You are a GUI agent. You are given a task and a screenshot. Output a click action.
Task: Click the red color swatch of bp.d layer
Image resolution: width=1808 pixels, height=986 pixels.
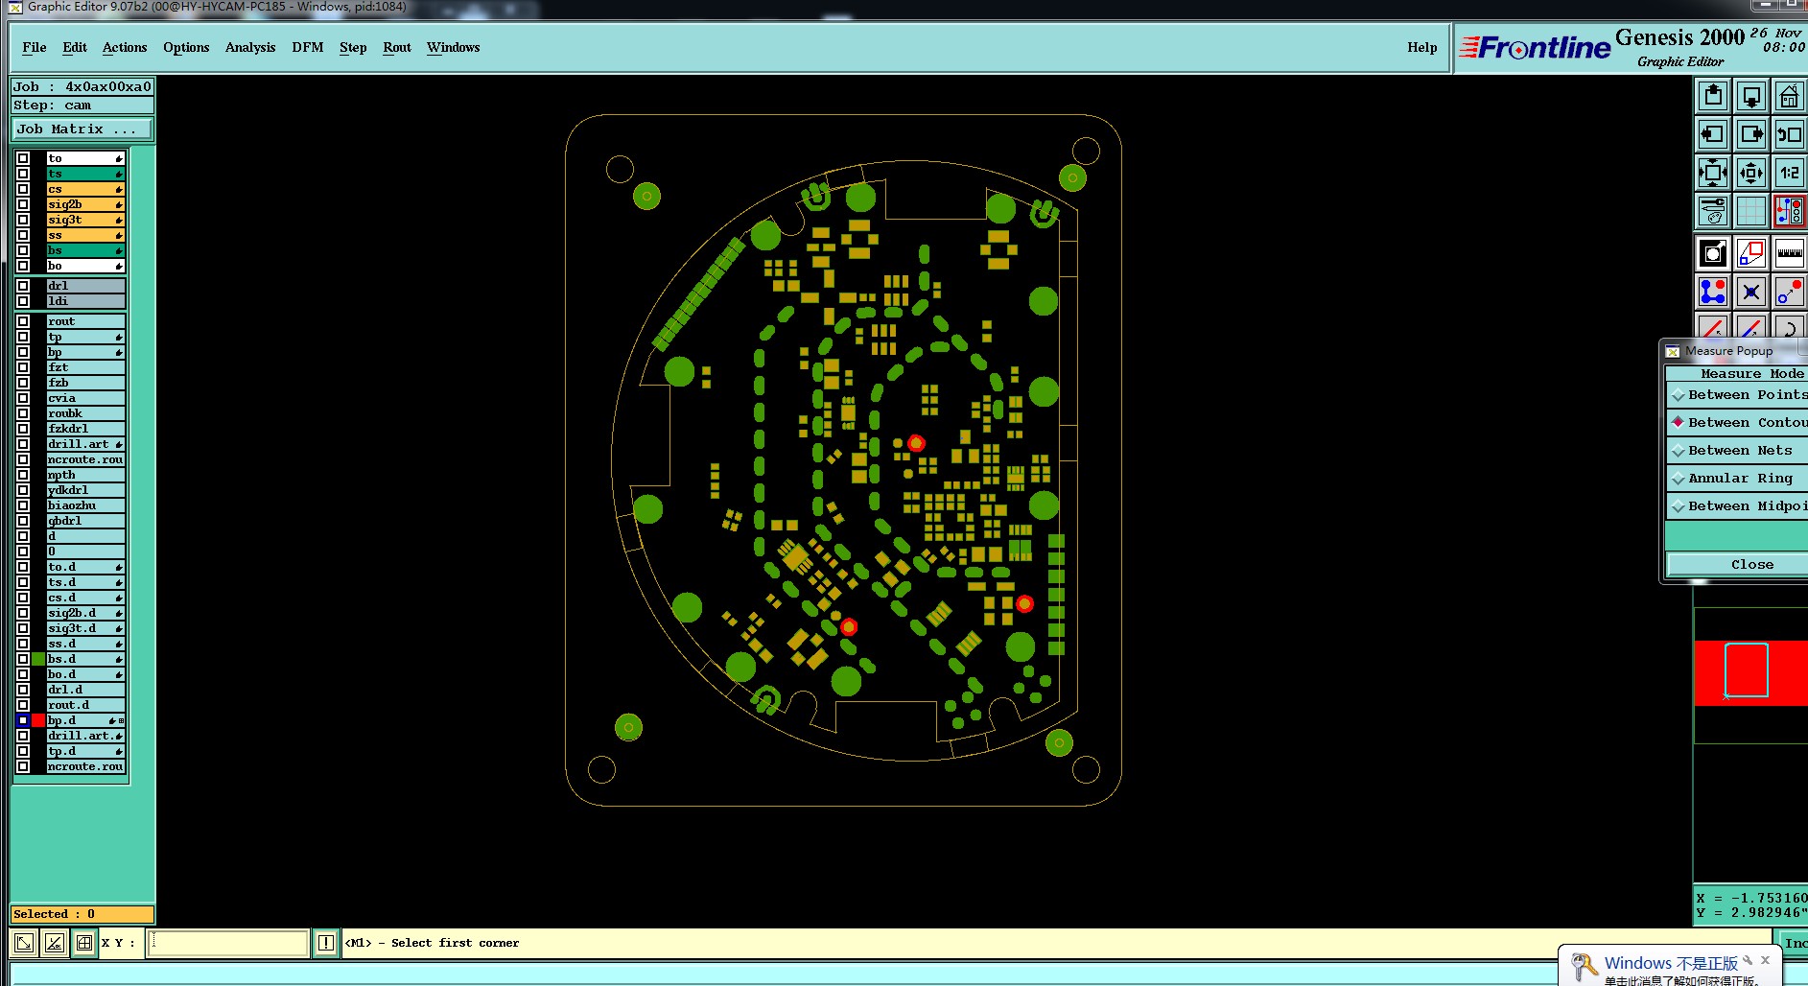point(38,720)
